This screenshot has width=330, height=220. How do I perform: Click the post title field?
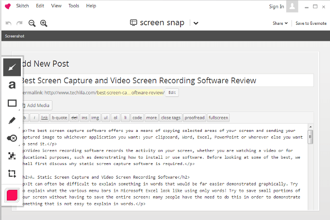coord(167,80)
